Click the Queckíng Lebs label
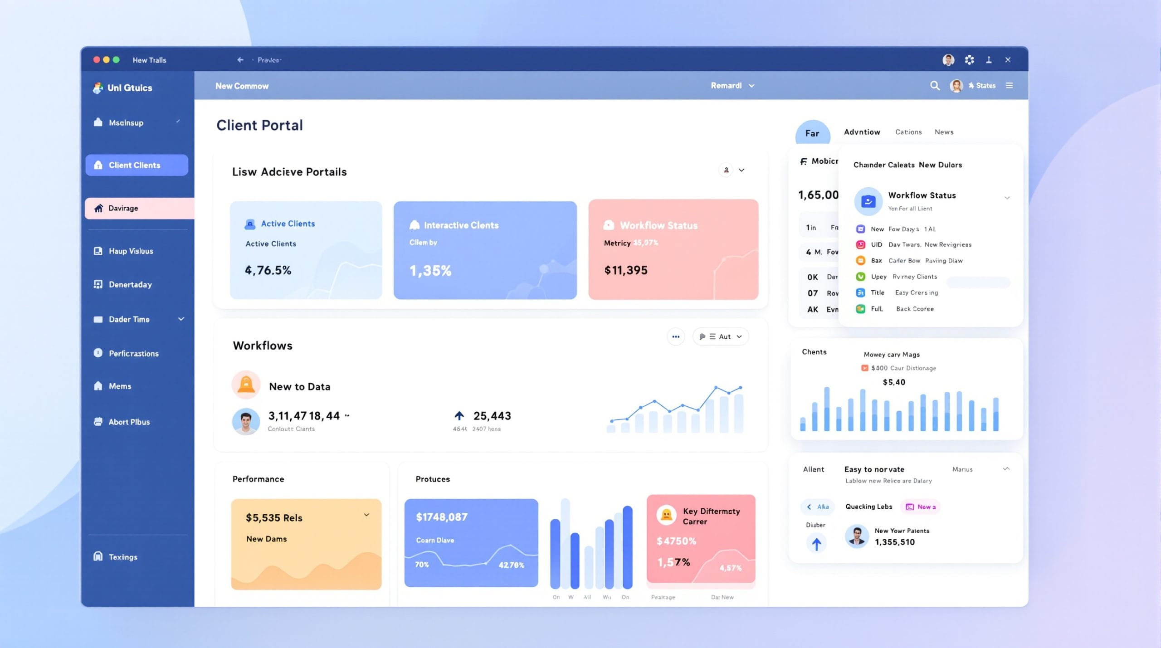The width and height of the screenshot is (1161, 648). [x=868, y=507]
